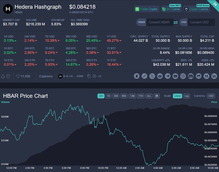
Task: Click the Volume axis label
Action: click(x=5, y=102)
